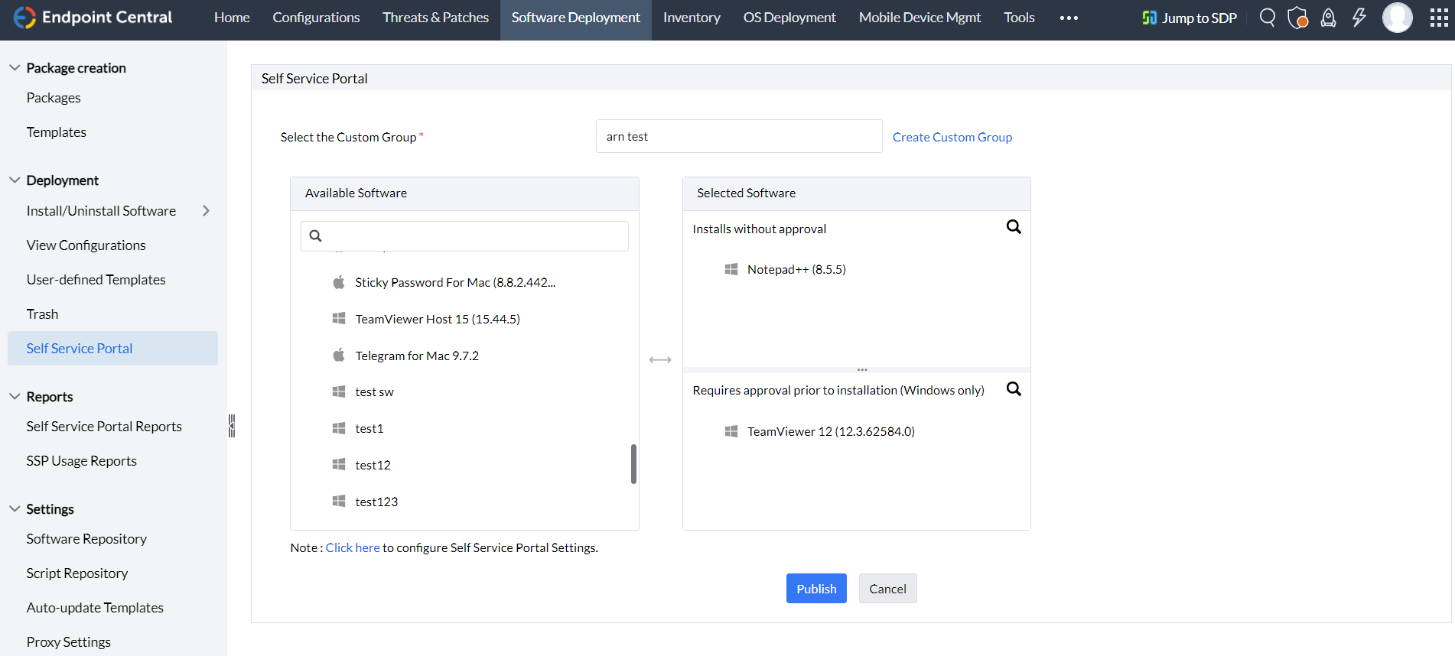The width and height of the screenshot is (1455, 656).
Task: Open Self Service Portal Reports
Action: pyautogui.click(x=104, y=427)
